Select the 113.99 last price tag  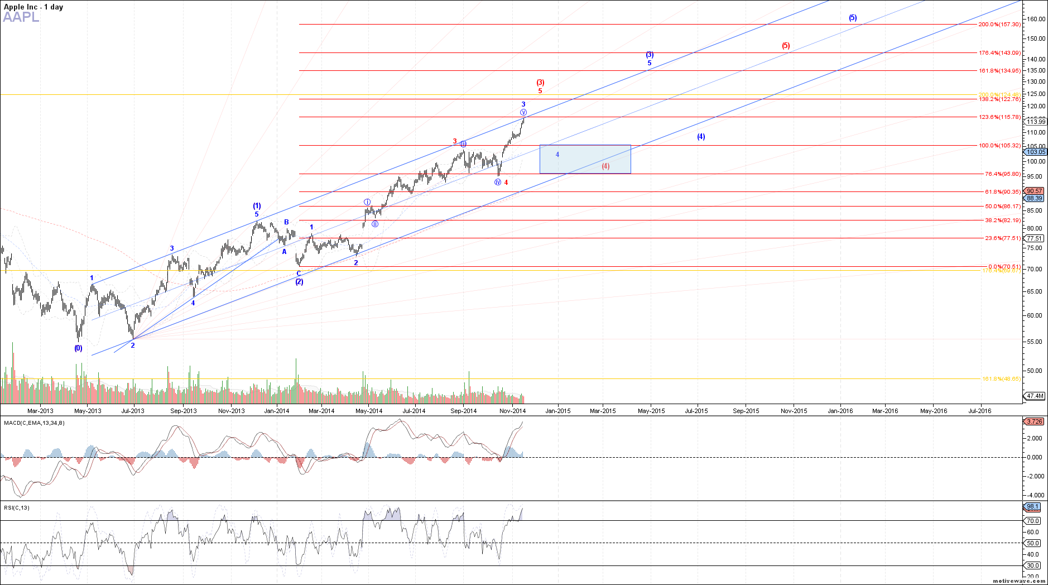coord(1036,122)
